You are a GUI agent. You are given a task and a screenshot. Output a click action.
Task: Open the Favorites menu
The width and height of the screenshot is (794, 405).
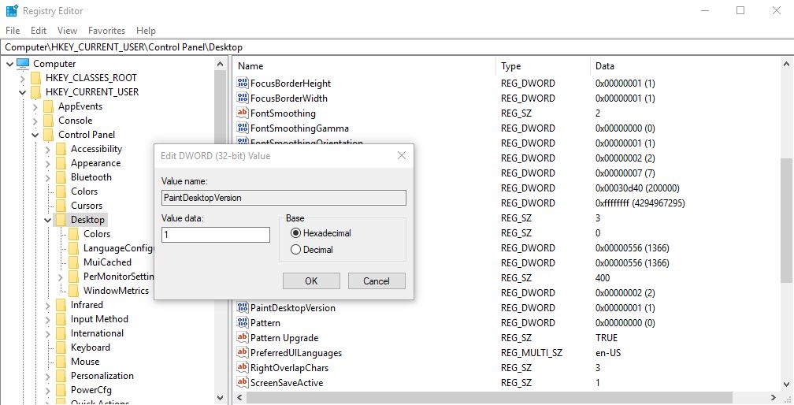click(106, 31)
